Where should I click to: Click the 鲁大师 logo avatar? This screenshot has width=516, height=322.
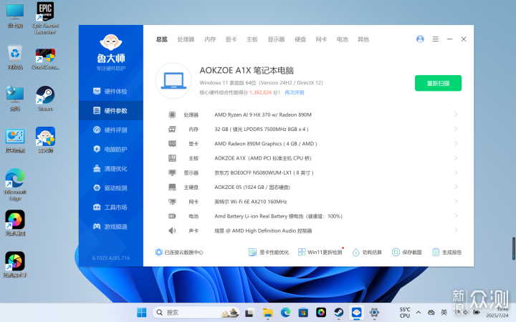(111, 43)
